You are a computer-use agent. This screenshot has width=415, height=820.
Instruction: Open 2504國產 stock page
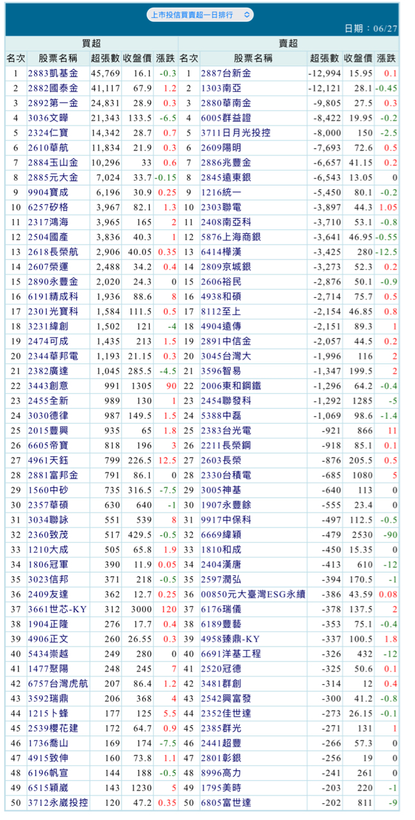(48, 237)
